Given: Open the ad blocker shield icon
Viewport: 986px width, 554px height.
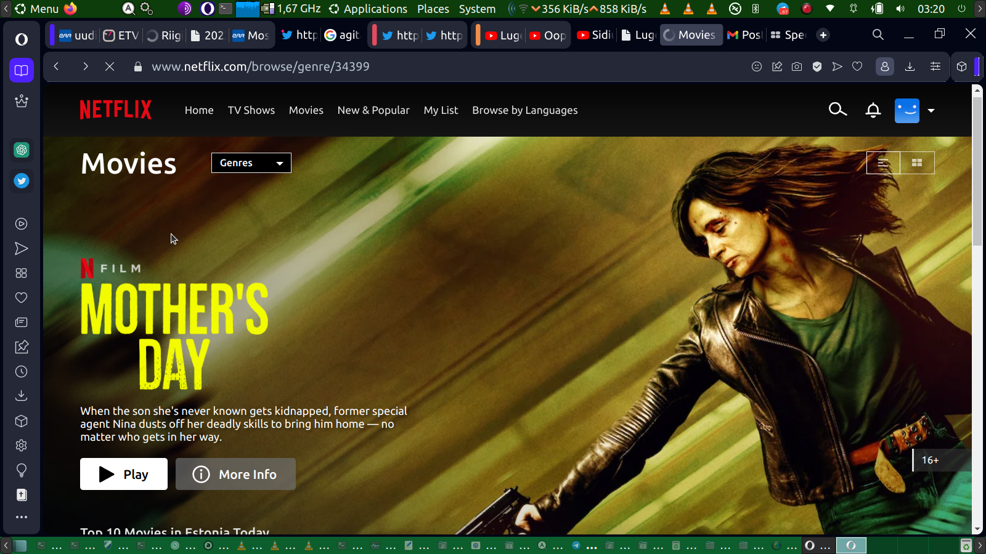Looking at the screenshot, I should 817,66.
